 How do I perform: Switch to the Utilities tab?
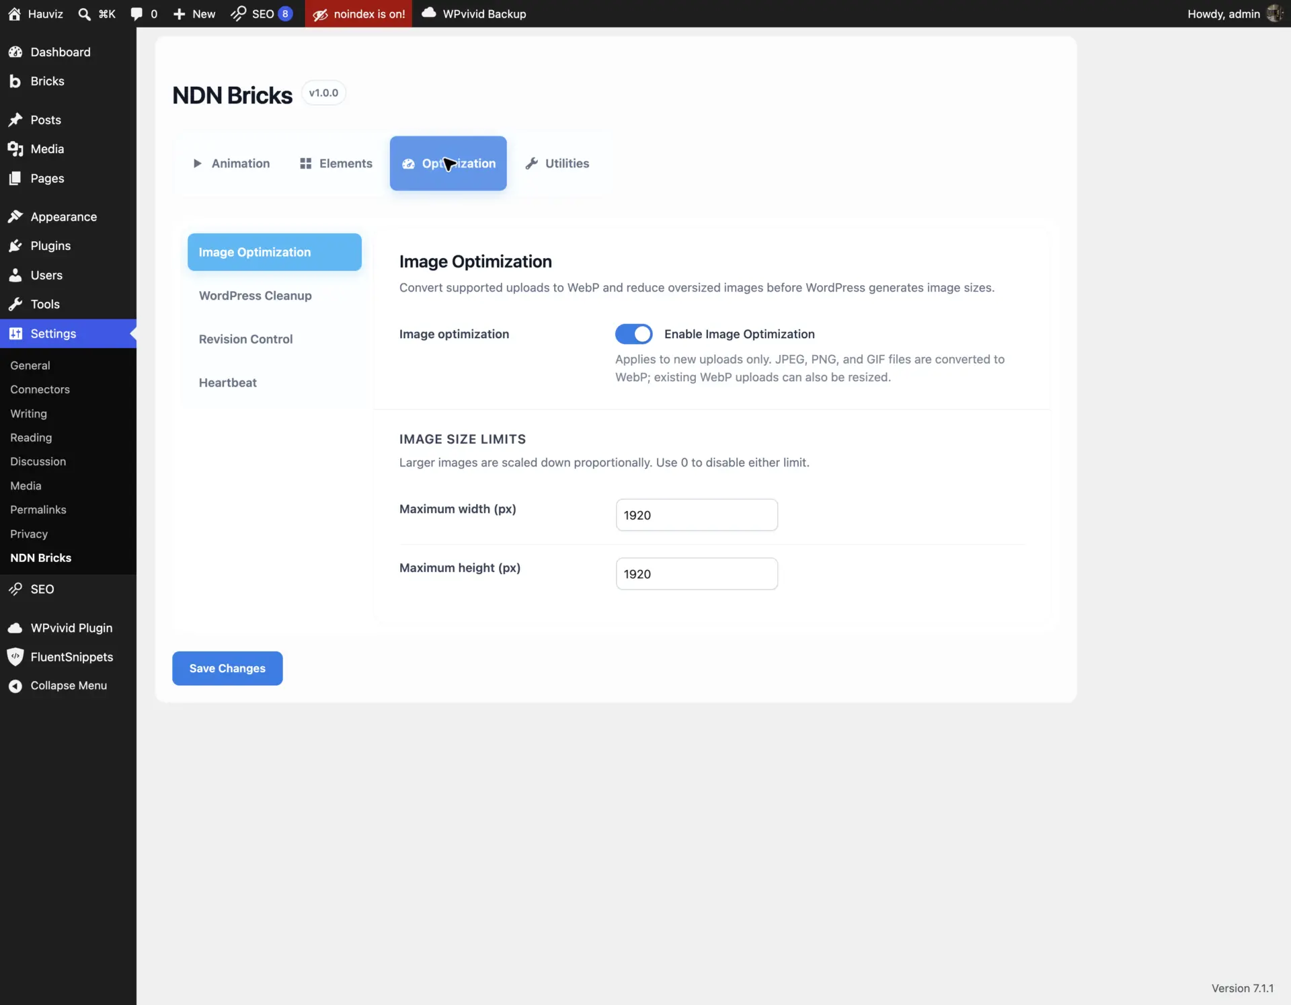tap(557, 163)
